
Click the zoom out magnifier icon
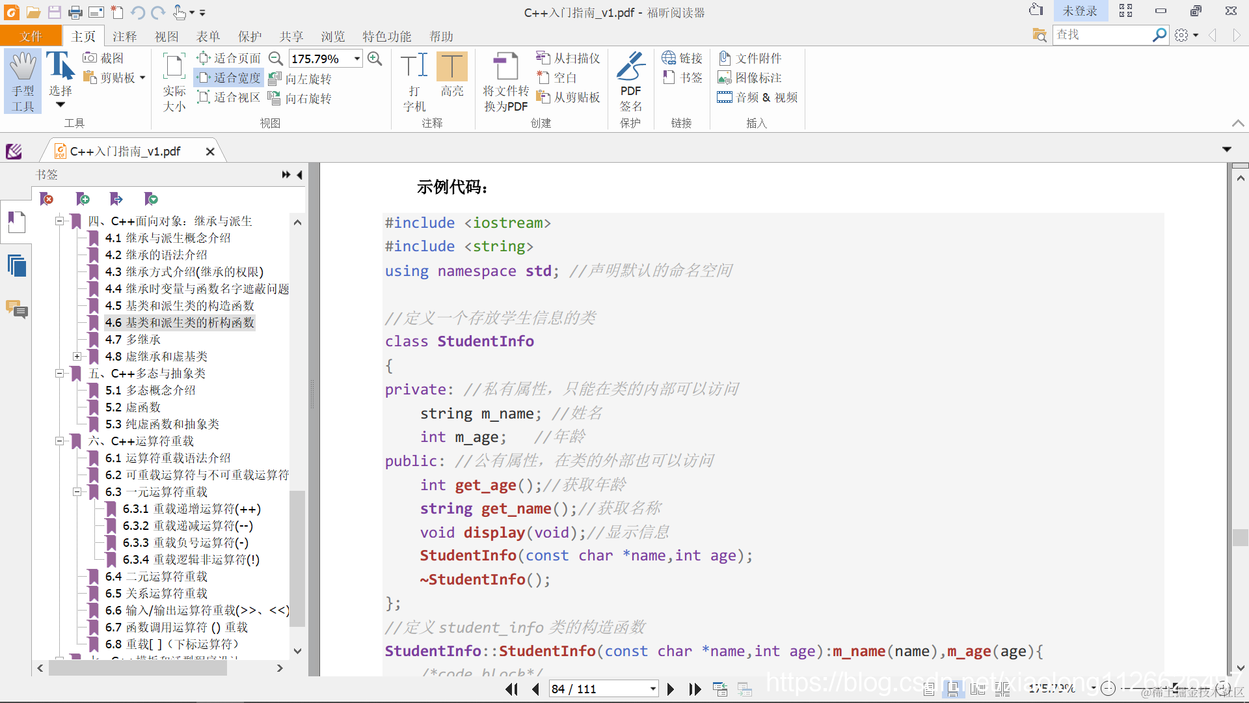[x=276, y=59]
